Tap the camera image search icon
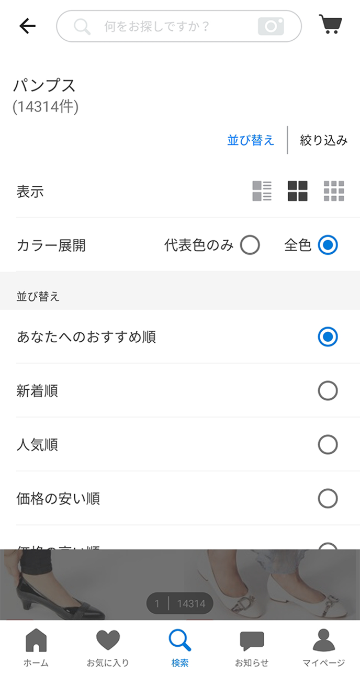 (x=271, y=26)
